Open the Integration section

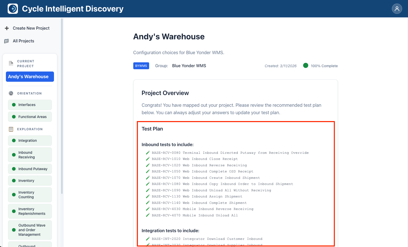coord(30,140)
